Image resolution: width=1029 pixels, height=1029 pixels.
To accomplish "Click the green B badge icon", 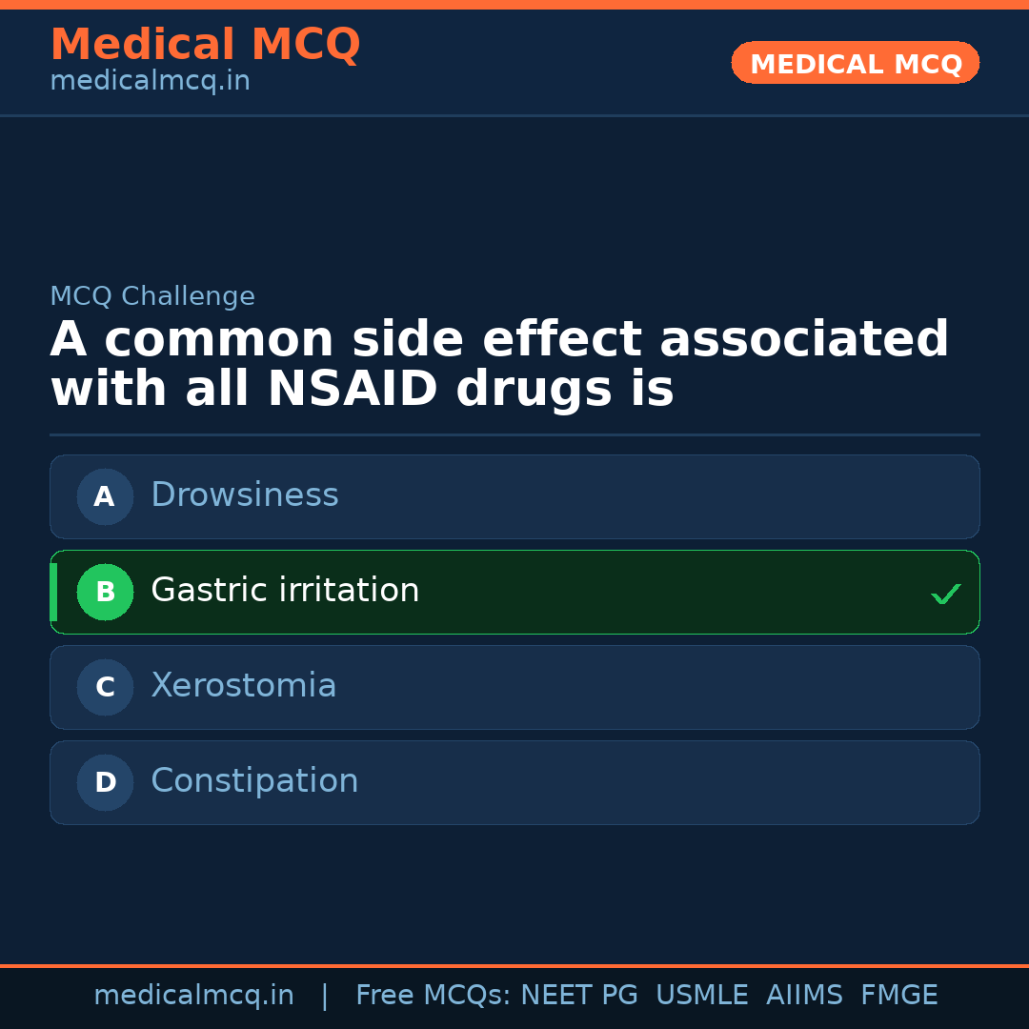I will (x=105, y=592).
